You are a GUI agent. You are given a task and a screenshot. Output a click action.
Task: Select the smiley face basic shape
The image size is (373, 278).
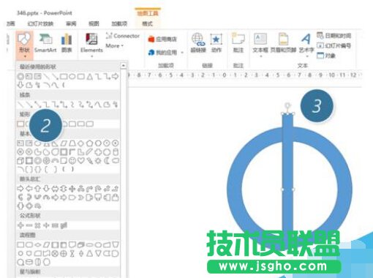[72, 161]
